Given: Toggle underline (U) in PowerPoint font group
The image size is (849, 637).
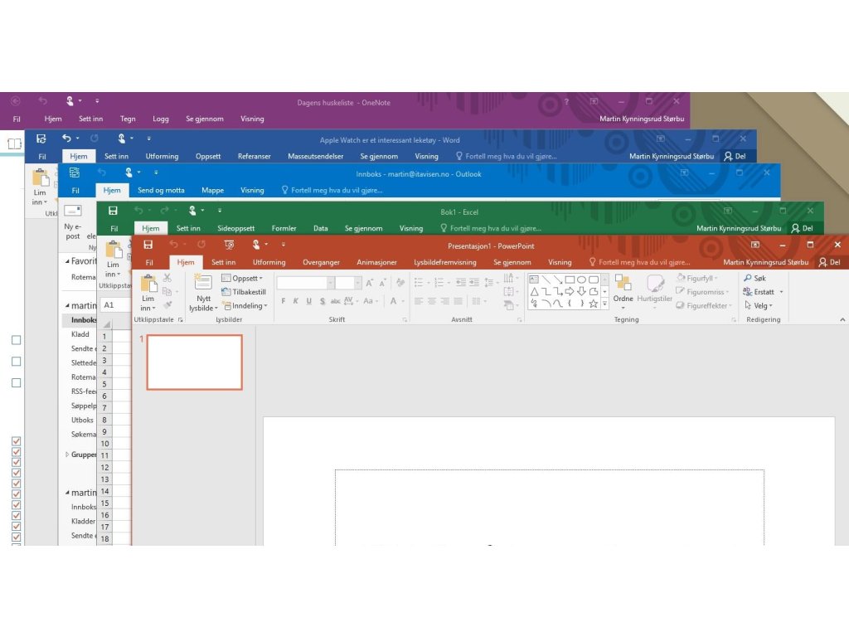Looking at the screenshot, I should (x=308, y=301).
